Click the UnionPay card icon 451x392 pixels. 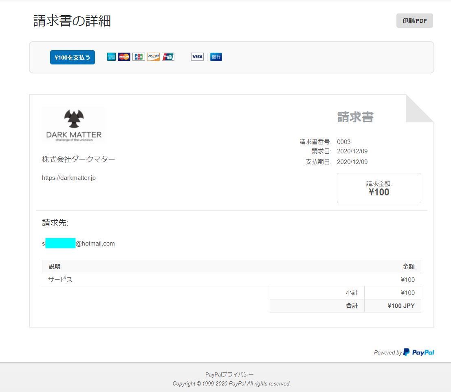[168, 57]
